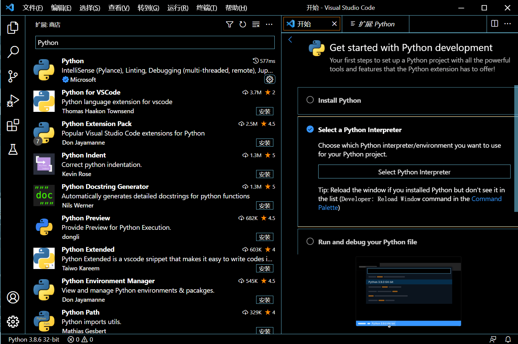Image resolution: width=518 pixels, height=344 pixels.
Task: Install Python Docstring Generator extension
Action: (x=265, y=205)
